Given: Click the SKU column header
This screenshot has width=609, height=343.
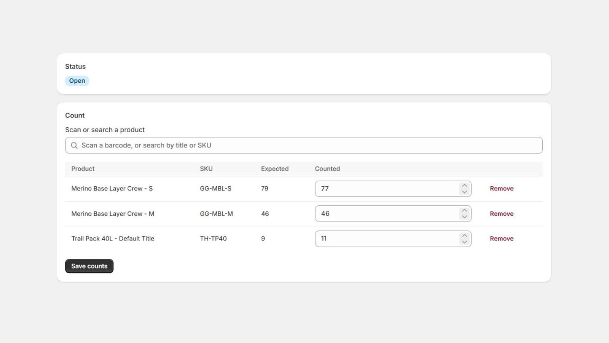Looking at the screenshot, I should pyautogui.click(x=206, y=169).
